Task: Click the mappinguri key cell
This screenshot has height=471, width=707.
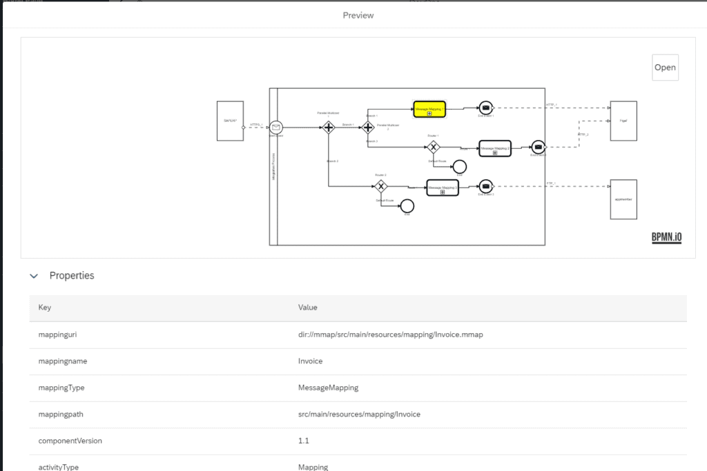Action: tap(57, 334)
